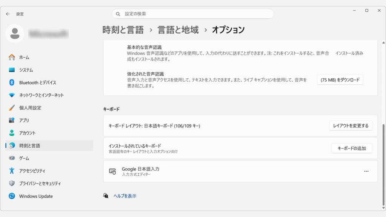Click レイアウトを変更する button
The height and width of the screenshot is (217, 386).
pyautogui.click(x=351, y=126)
